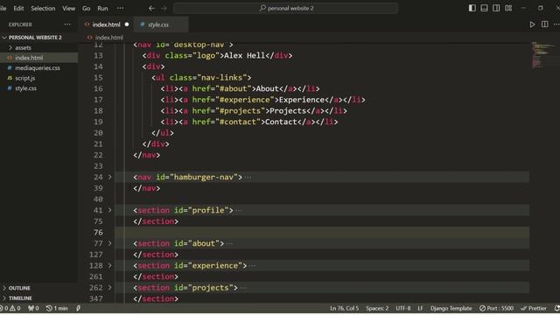
Task: Click the lightning status bar icon
Action: point(78,308)
